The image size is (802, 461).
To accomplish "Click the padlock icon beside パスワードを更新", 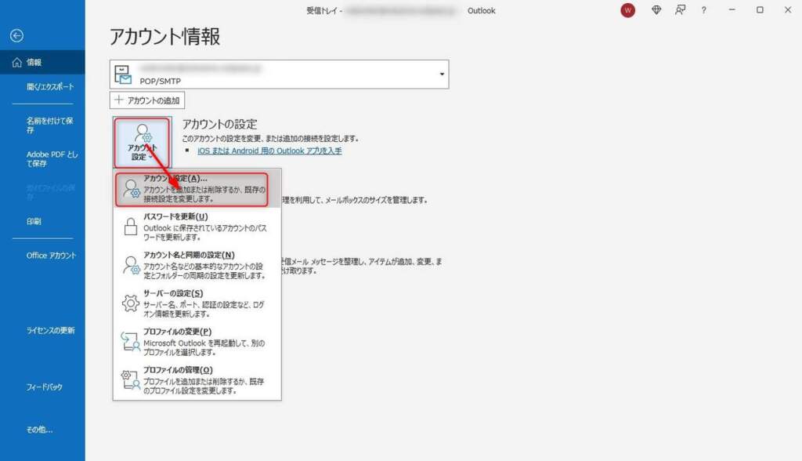I will pyautogui.click(x=131, y=227).
